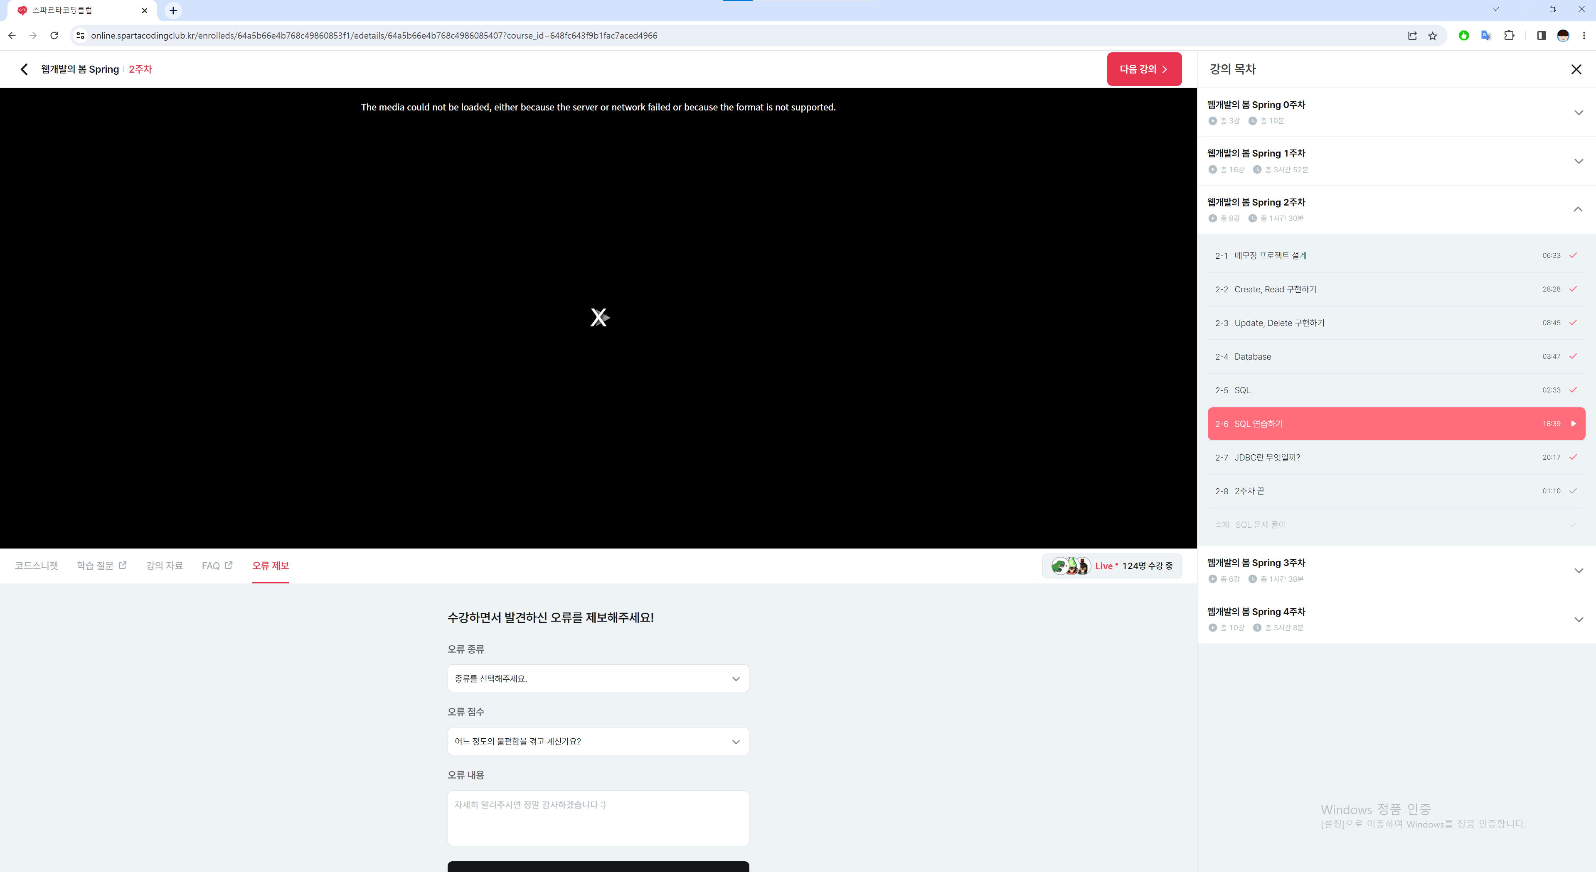Share this page from address bar
Image resolution: width=1596 pixels, height=872 pixels.
1412,36
